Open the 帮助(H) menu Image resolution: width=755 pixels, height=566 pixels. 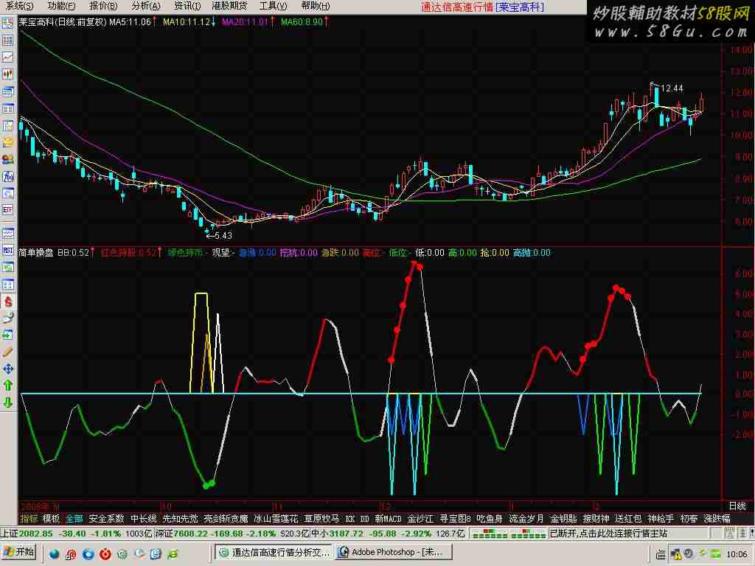(316, 6)
